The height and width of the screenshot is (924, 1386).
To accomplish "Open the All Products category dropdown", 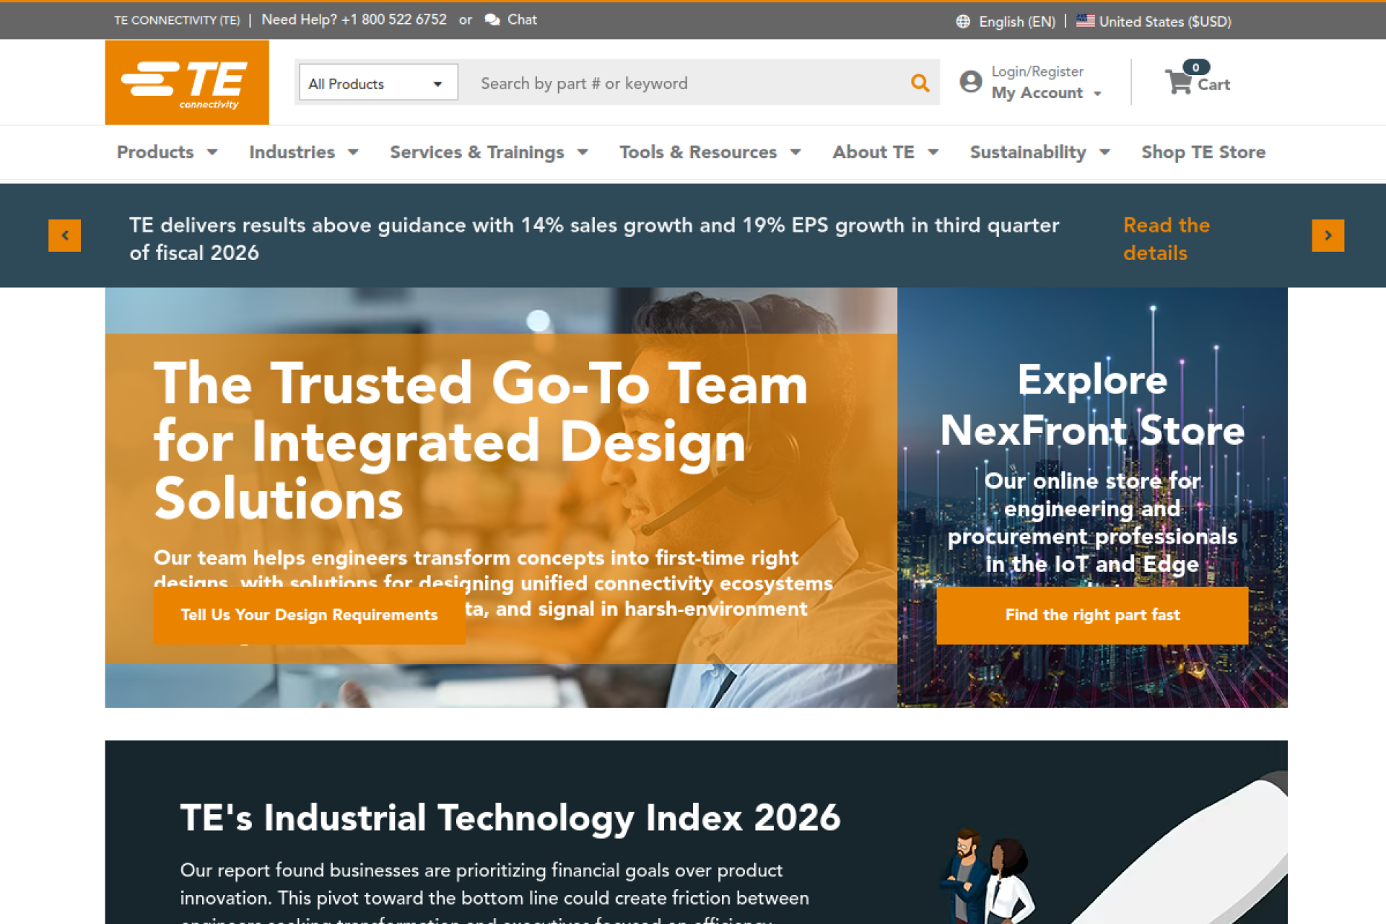I will coord(378,83).
